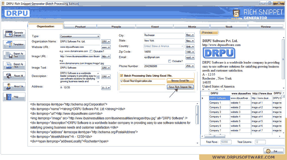Image resolution: width=287 pixels, height=160 pixels.
Task: Click the HTML5 Rich Snippet Generator logo
Action: (258, 14)
